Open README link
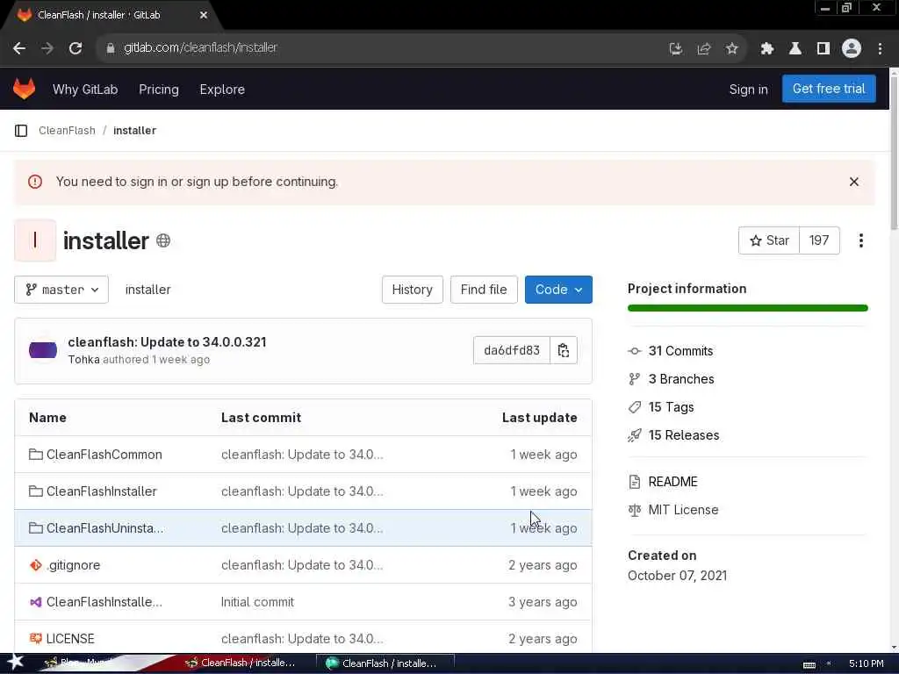 (672, 482)
